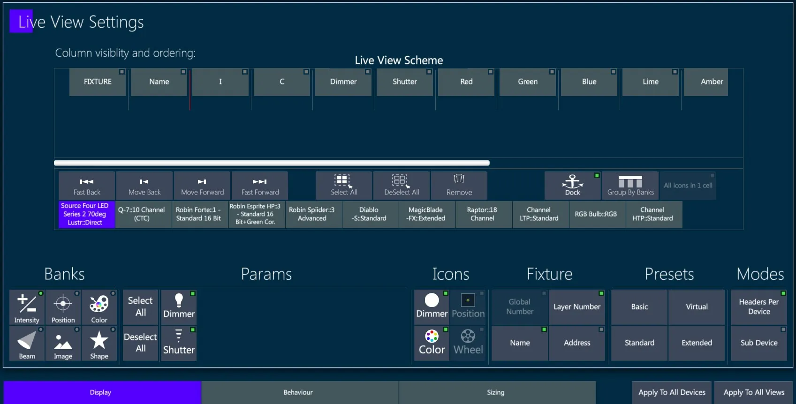Click DeSelect All in the scheme toolbar
Viewport: 796px width, 404px height.
pos(402,186)
